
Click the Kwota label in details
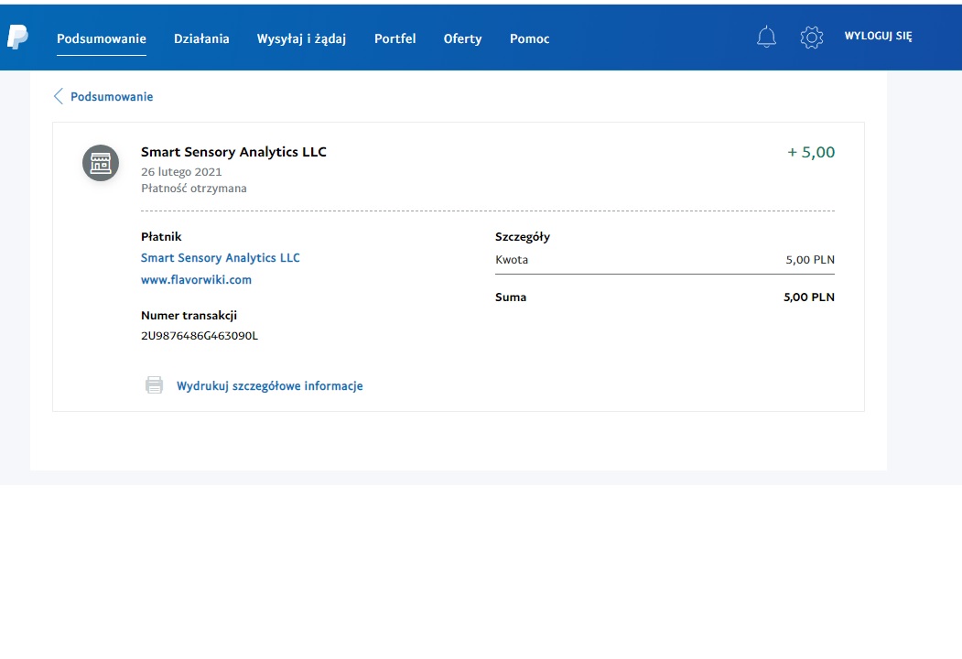click(x=511, y=260)
